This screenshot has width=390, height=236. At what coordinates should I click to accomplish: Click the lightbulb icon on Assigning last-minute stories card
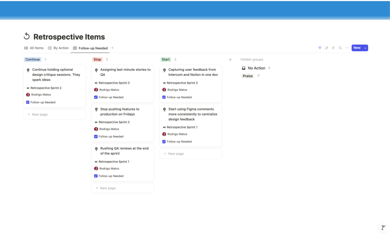tap(96, 70)
